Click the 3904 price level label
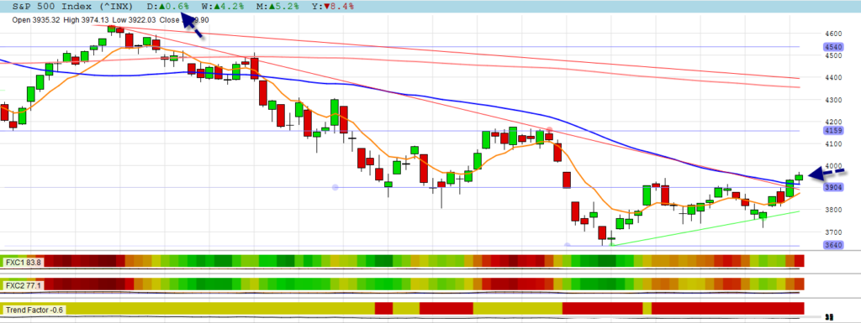The height and width of the screenshot is (323, 861). (834, 187)
